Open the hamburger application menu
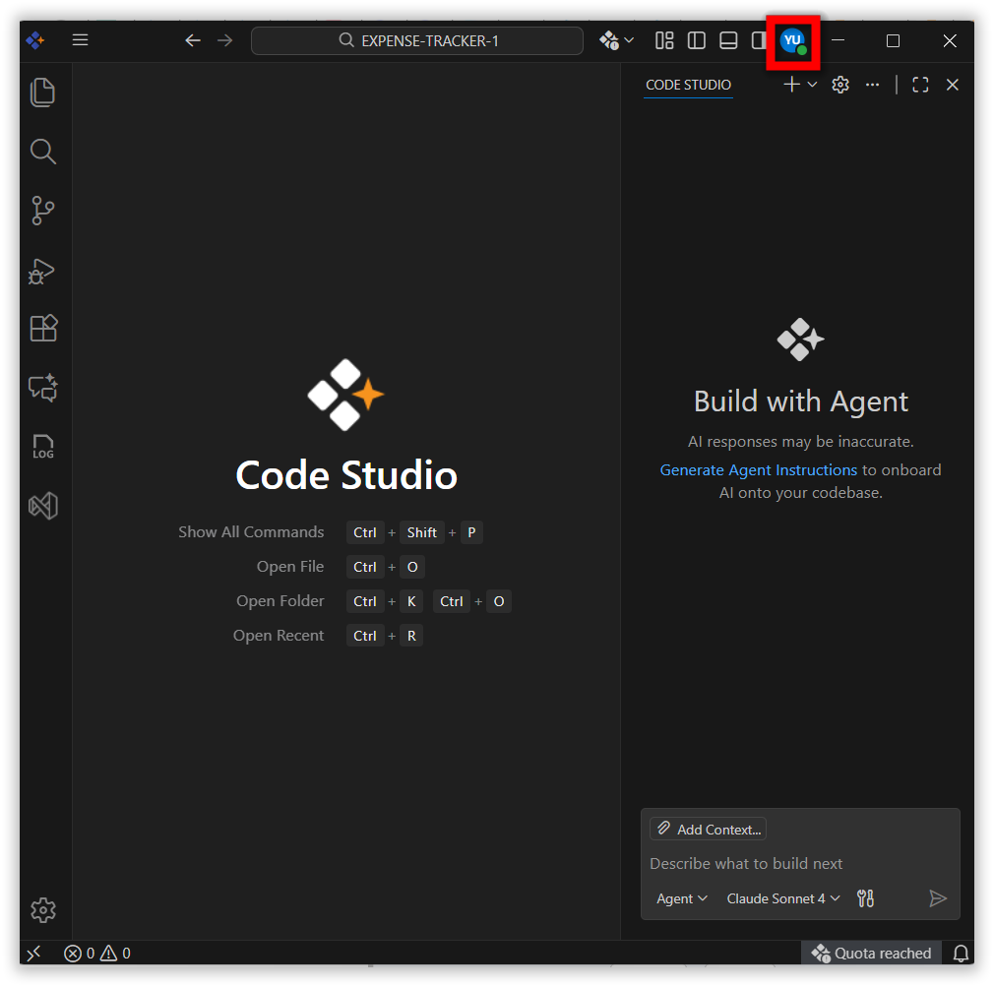Screen dimensions: 994x987 [x=81, y=40]
